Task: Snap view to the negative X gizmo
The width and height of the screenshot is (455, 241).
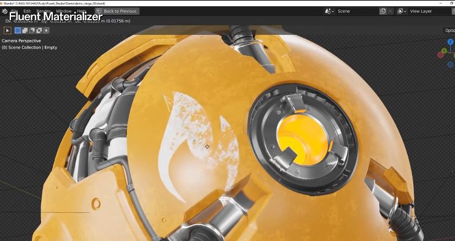Action: coord(440,55)
